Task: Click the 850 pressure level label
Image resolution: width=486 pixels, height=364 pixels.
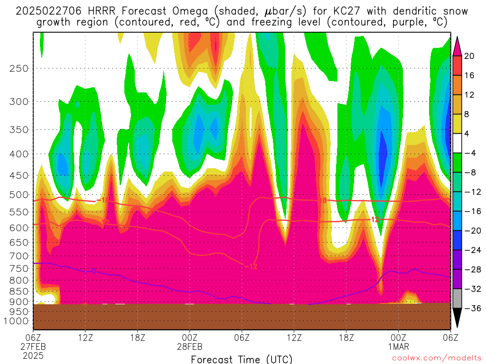Action: click(x=19, y=291)
